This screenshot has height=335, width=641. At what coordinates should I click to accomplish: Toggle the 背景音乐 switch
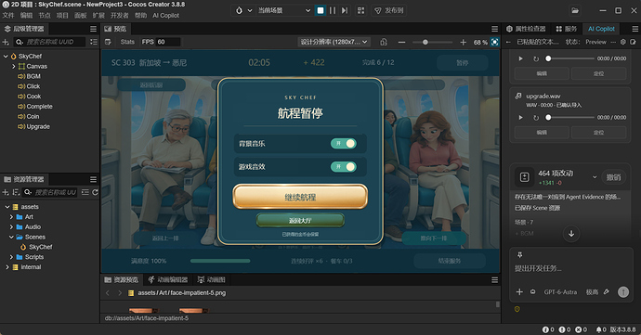point(344,144)
